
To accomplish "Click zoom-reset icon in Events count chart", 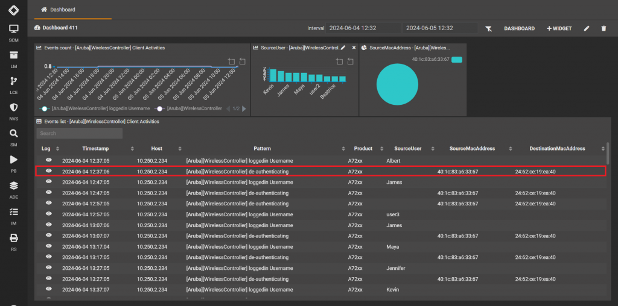I will point(242,61).
